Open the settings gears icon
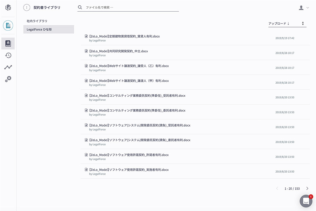The image size is (316, 211). click(8, 79)
